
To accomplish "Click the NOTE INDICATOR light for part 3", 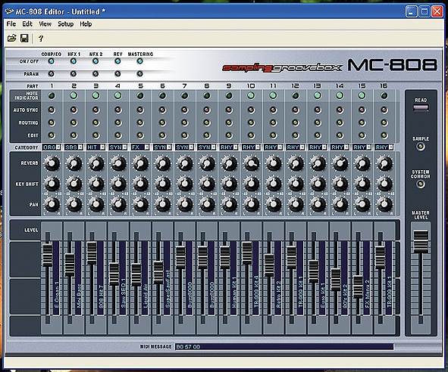I will click(x=96, y=95).
